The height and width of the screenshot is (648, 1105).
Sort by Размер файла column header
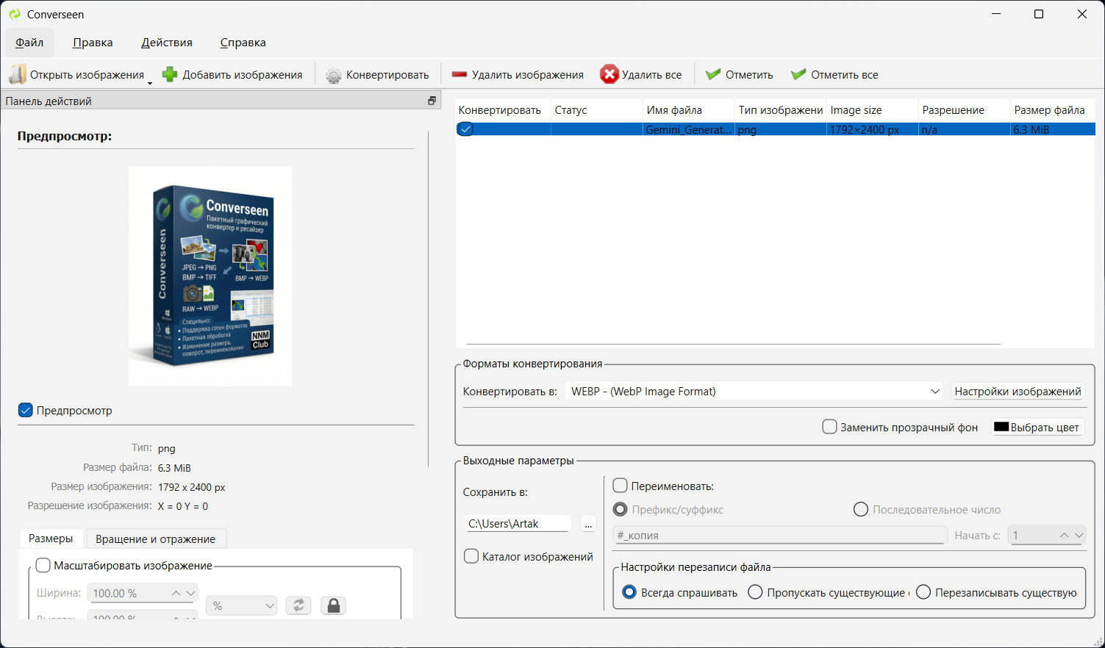[1052, 110]
